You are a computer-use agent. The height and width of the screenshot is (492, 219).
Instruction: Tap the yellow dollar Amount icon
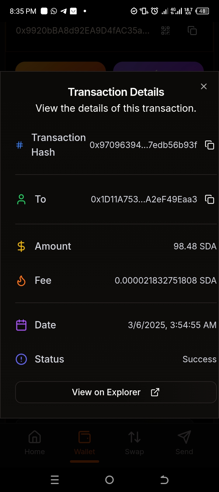click(21, 246)
